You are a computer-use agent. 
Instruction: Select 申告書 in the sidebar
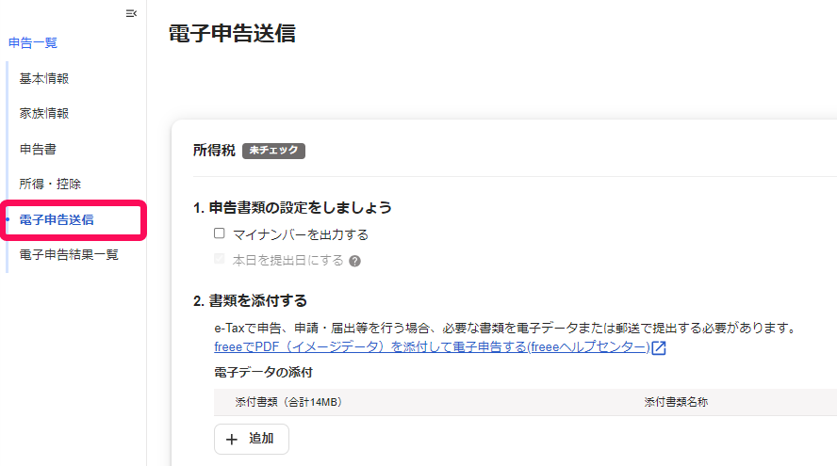tap(38, 149)
